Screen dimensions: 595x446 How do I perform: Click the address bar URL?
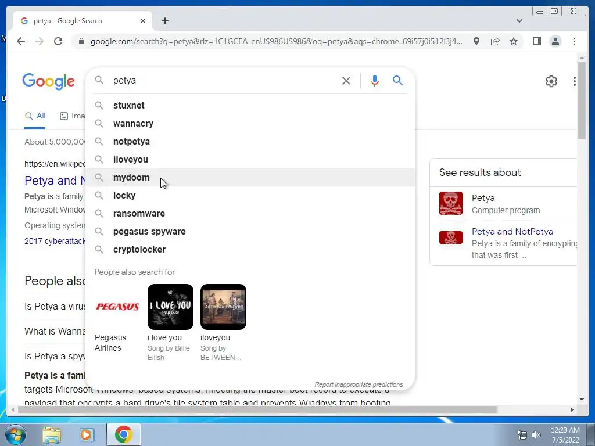click(x=276, y=41)
